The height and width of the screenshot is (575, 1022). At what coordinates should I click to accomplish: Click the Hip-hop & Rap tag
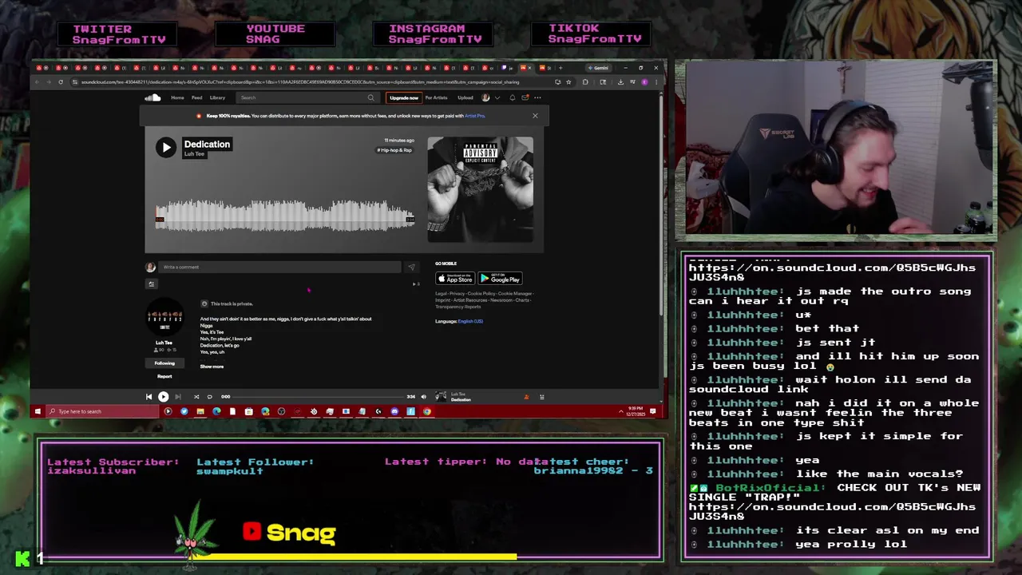[x=394, y=150]
